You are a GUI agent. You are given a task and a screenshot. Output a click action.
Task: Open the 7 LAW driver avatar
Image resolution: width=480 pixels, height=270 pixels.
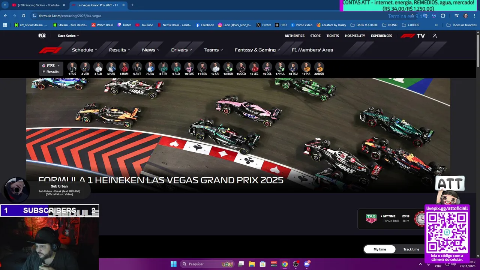[x=150, y=69]
